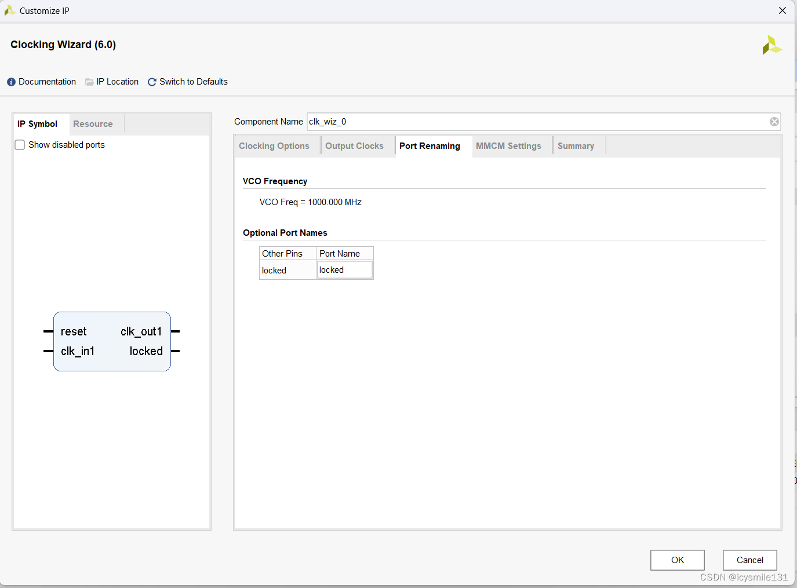
Task: Enable Show disabled ports checkbox
Action: [x=20, y=145]
